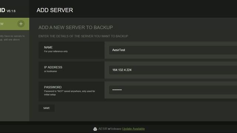Screen dimensions: 237x133
Task: Click the PASSWORD field label
Action: click(x=53, y=87)
